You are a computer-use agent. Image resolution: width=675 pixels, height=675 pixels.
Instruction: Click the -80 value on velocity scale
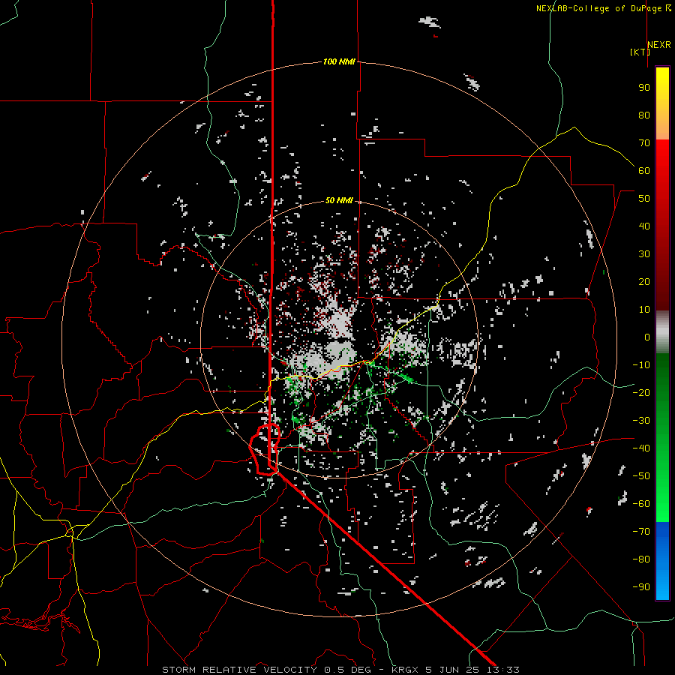pyautogui.click(x=641, y=559)
